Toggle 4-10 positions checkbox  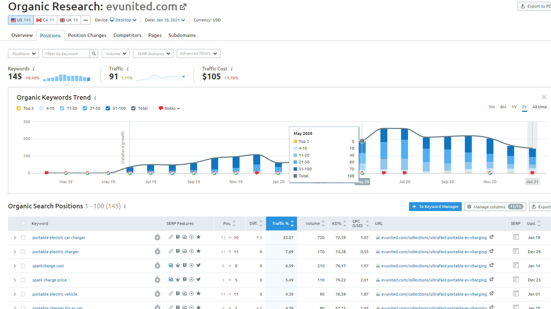click(41, 108)
